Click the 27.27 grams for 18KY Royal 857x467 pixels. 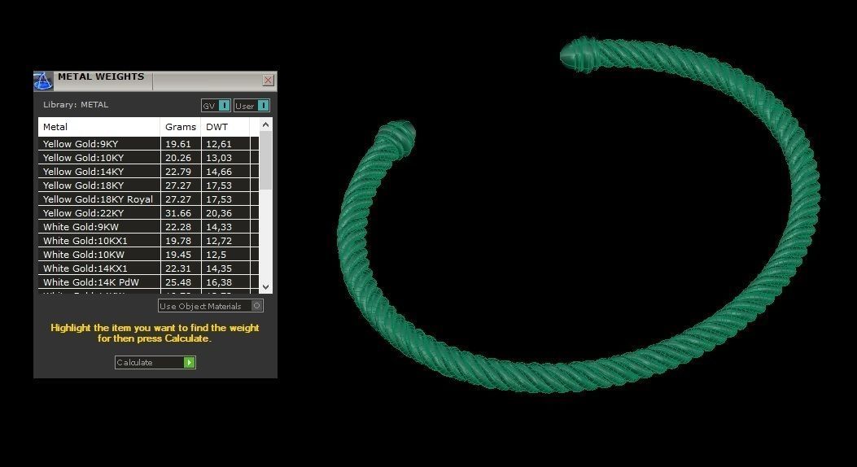click(178, 199)
